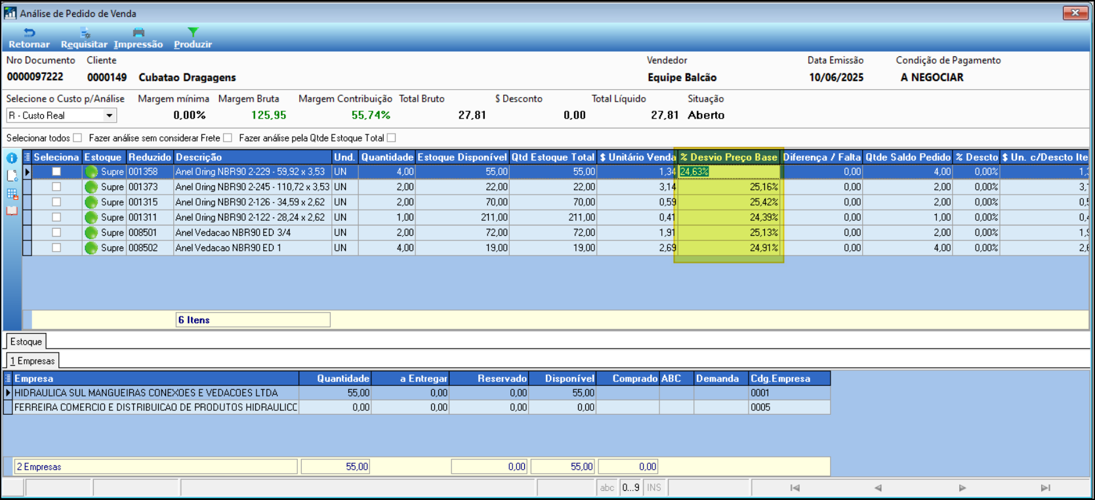Click the Retornar toolbar button
1095x500 pixels.
tap(29, 39)
